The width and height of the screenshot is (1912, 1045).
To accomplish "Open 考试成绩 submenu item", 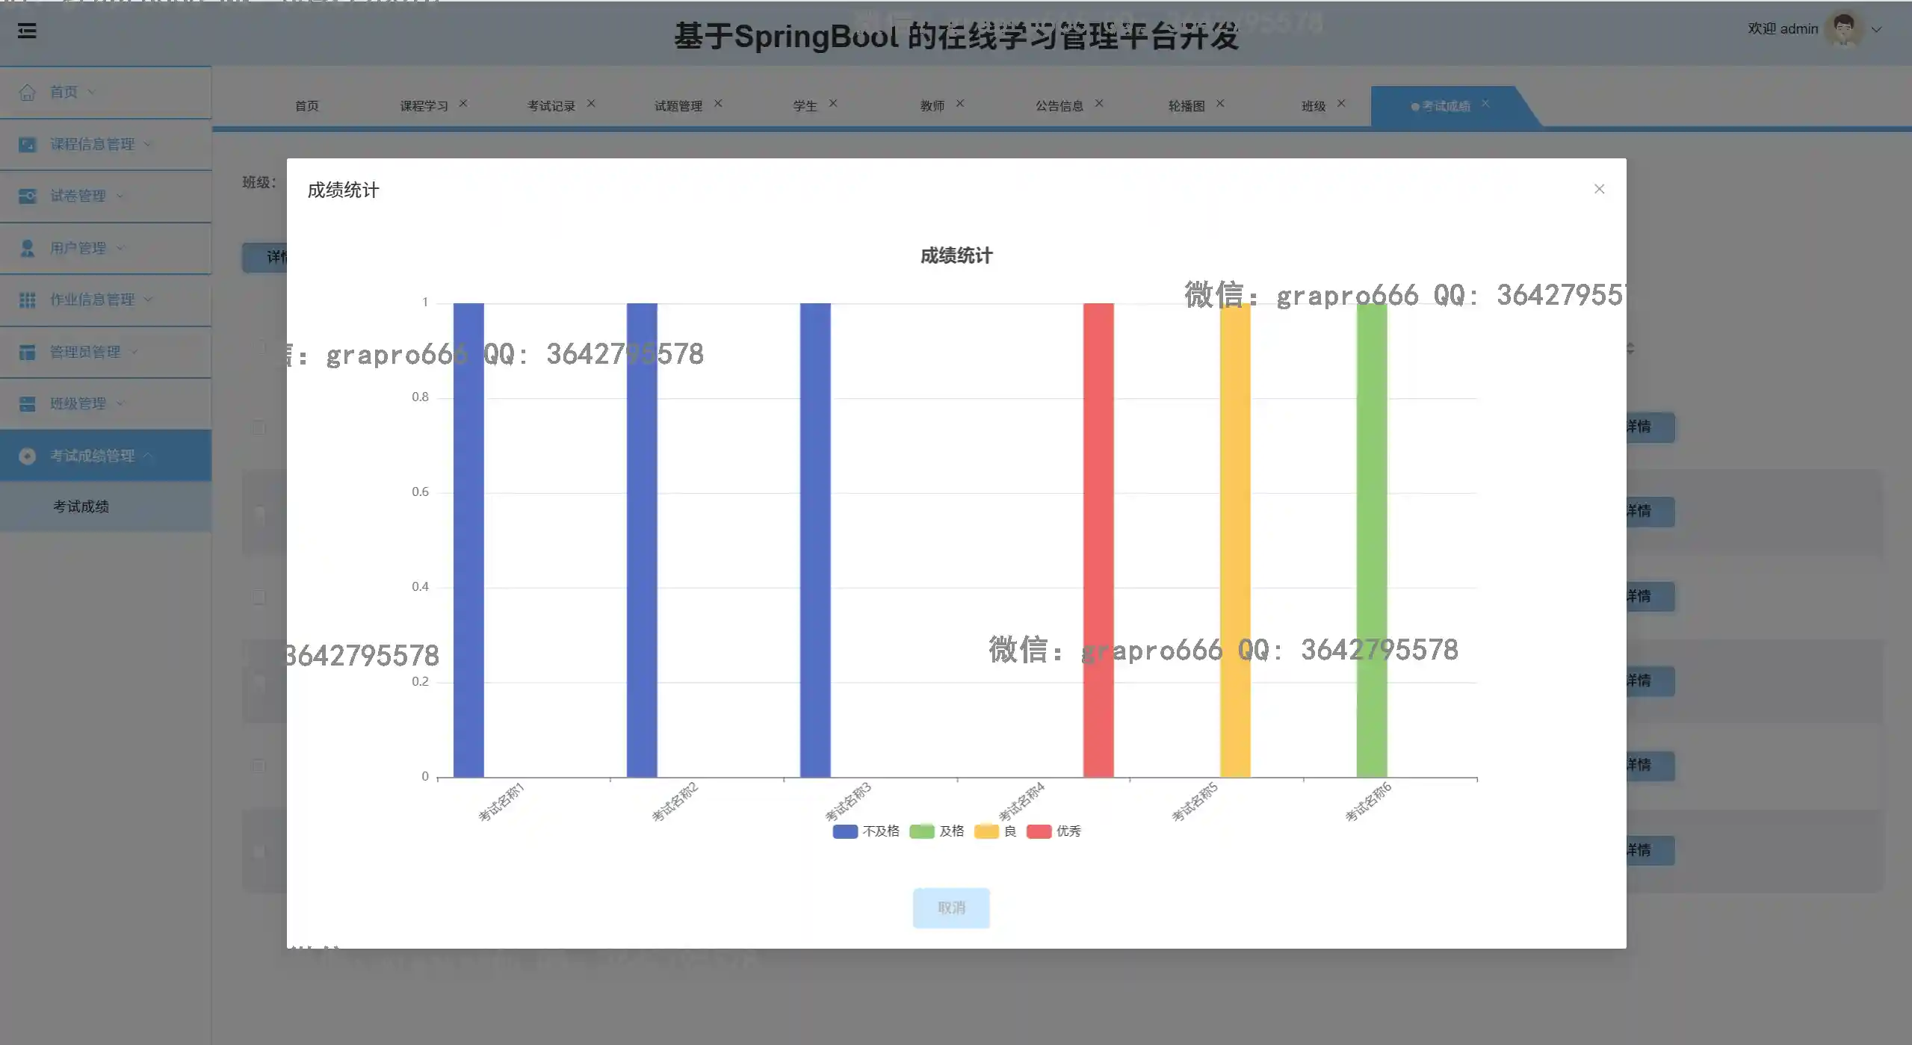I will coord(81,506).
